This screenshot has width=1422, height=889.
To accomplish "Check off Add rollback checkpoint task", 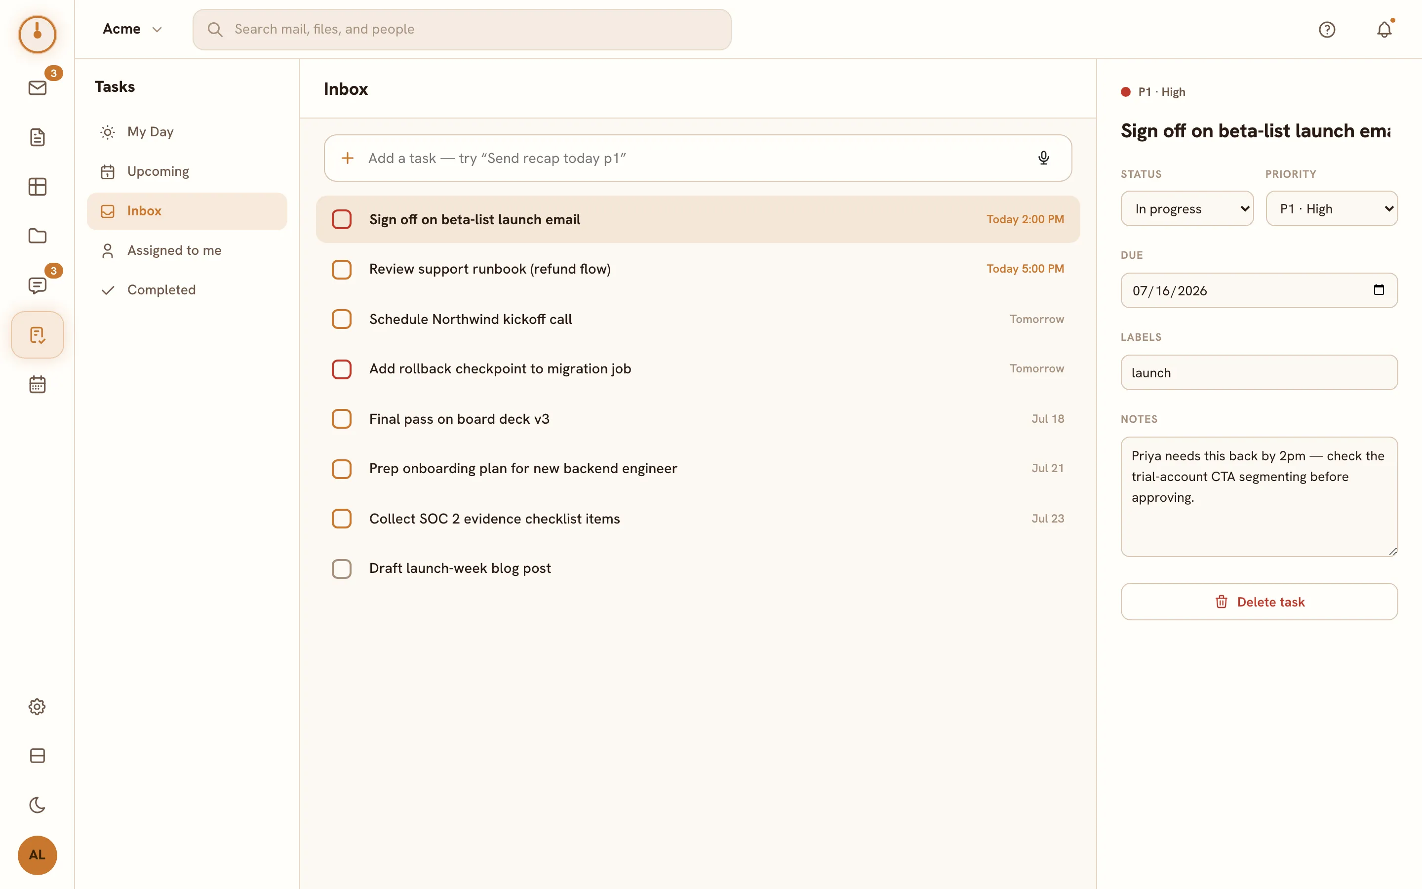I will click(x=341, y=369).
